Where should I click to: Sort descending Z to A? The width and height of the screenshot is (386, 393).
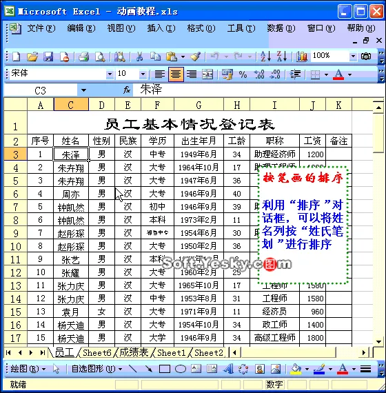click(281, 57)
